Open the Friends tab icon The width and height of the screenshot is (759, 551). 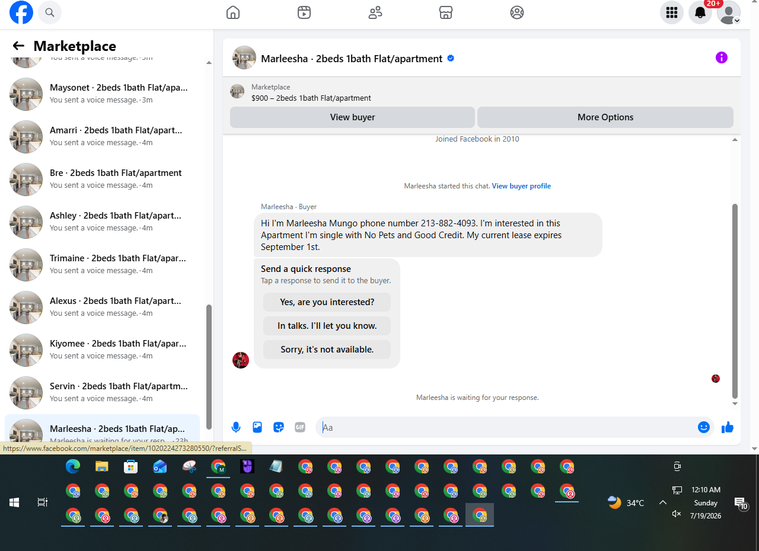pos(375,12)
